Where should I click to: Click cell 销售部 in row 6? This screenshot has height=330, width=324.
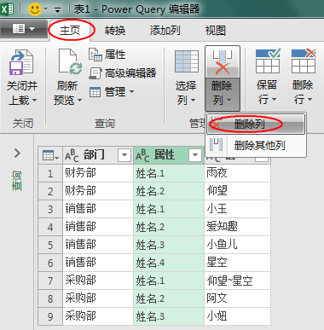click(x=98, y=263)
